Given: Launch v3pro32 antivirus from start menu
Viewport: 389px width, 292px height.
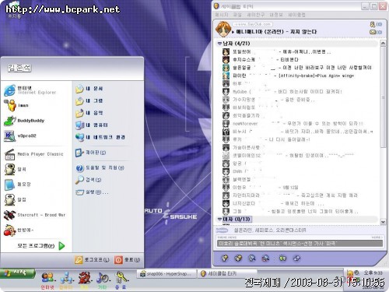Looking at the screenshot, I should coord(20,135).
